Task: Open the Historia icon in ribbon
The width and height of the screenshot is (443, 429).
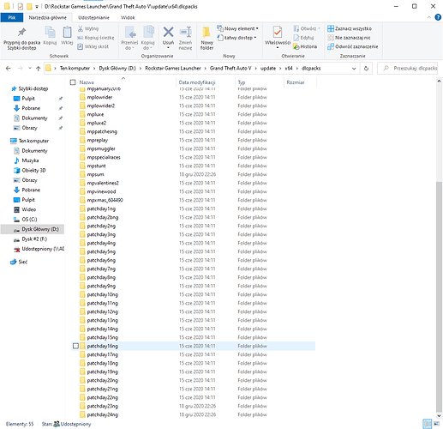Action: click(x=305, y=46)
